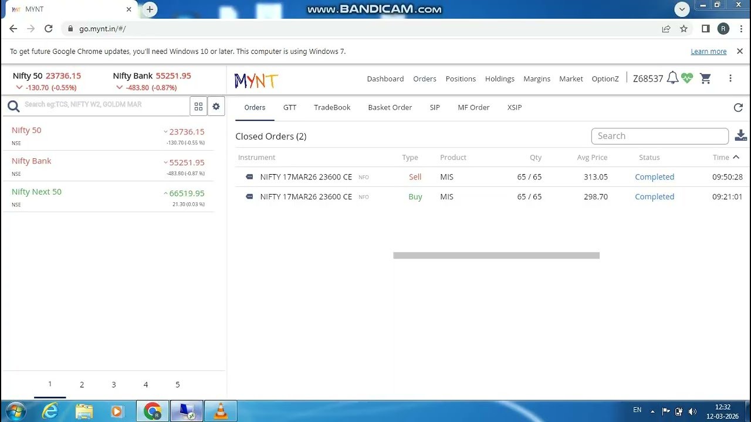This screenshot has width=751, height=422.
Task: Refresh orders using the reload icon
Action: coord(738,107)
